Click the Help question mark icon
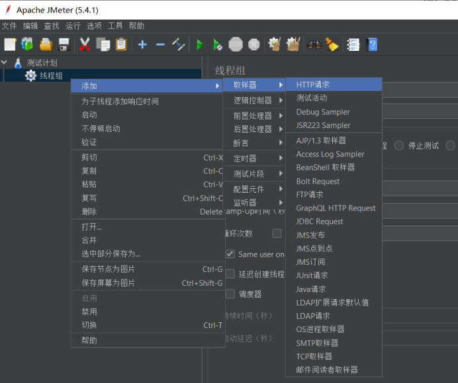Image resolution: width=458 pixels, height=383 pixels. [372, 45]
